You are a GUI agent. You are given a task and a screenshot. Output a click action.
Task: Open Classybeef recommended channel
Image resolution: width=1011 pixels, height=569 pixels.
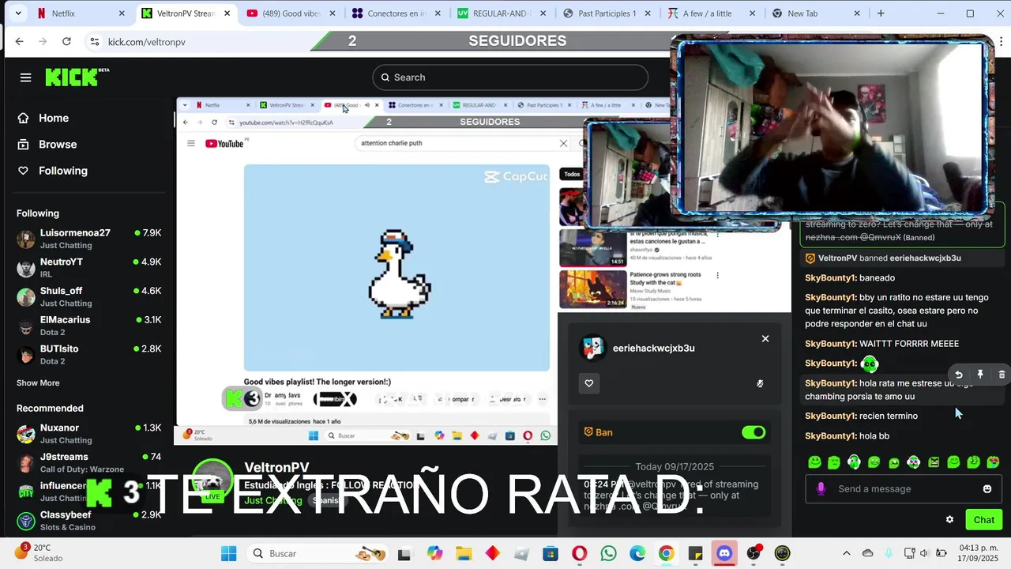coord(88,521)
